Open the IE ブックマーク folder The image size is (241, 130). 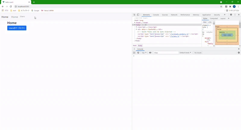click(x=24, y=11)
